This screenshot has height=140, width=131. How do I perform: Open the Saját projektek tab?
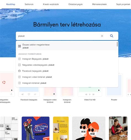[x=123, y=4]
